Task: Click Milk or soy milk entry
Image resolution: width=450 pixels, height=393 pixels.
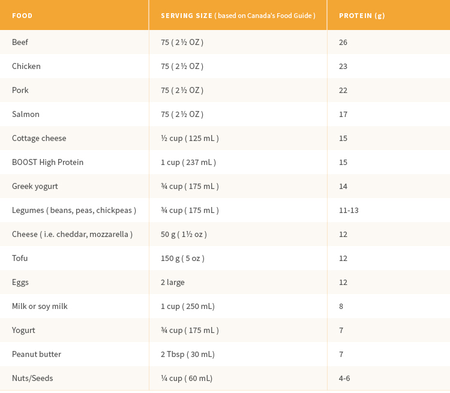Action: tap(40, 306)
